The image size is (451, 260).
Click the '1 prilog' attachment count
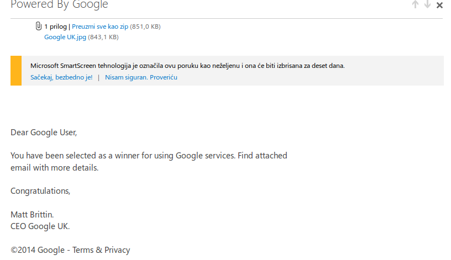[56, 26]
